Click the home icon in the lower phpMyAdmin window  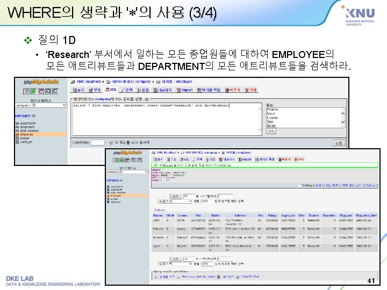tap(116, 160)
